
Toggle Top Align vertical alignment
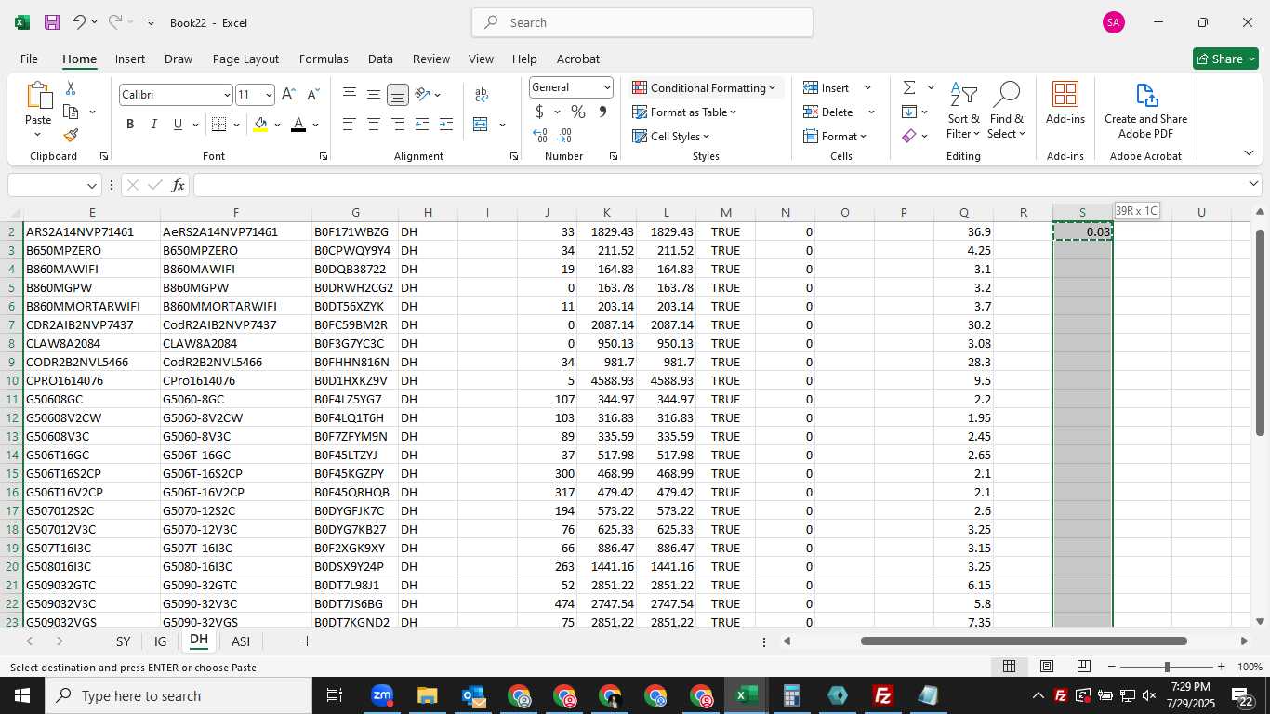click(x=350, y=95)
